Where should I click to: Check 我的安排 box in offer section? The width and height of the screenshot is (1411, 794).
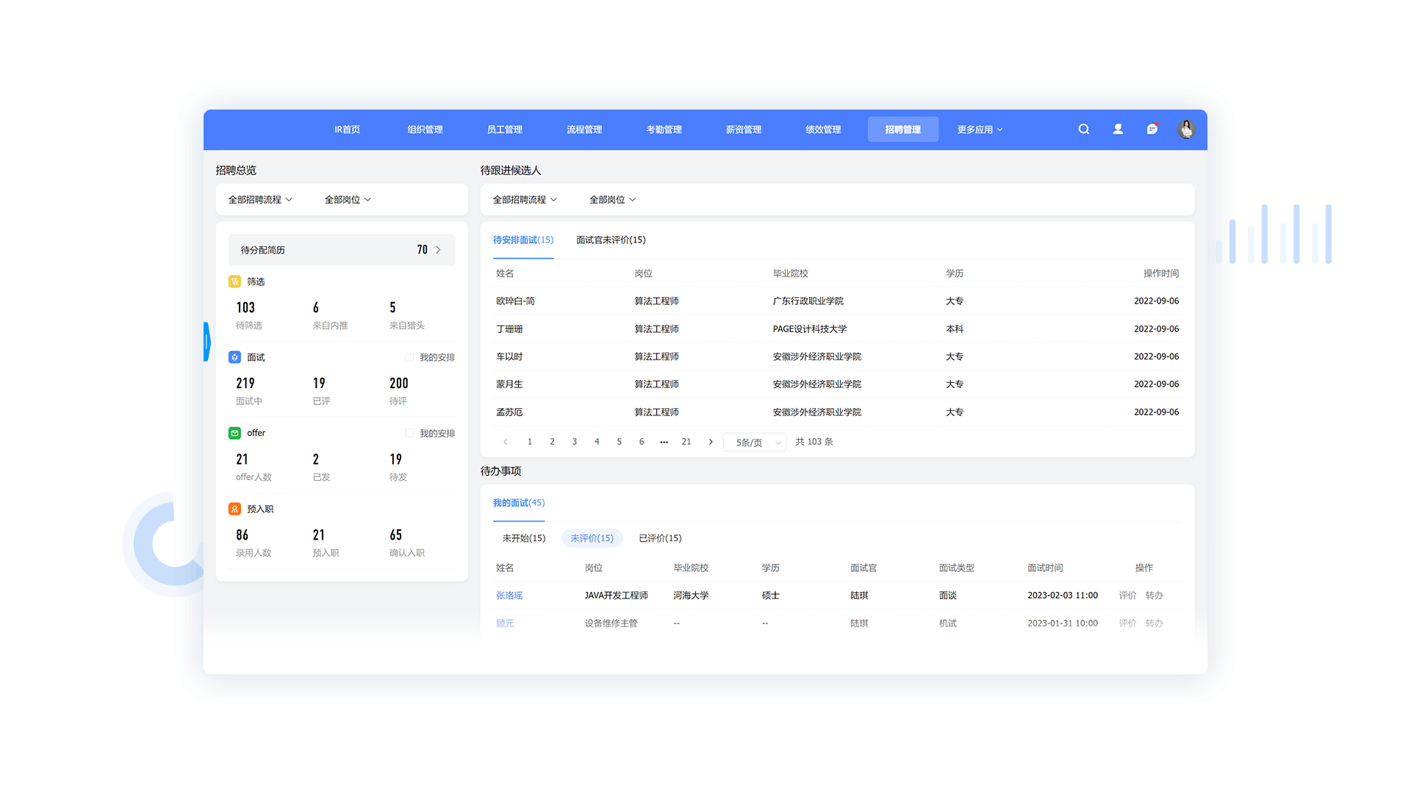409,433
